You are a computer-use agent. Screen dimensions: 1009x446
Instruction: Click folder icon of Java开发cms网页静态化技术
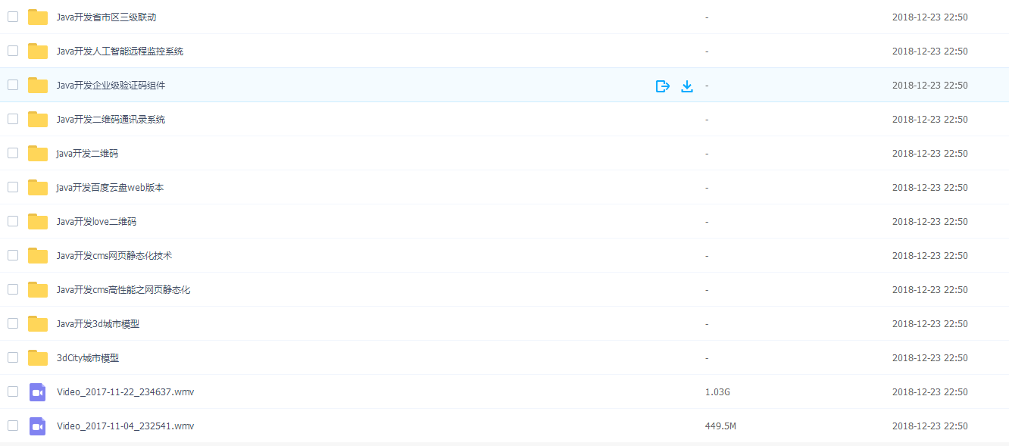(x=38, y=256)
